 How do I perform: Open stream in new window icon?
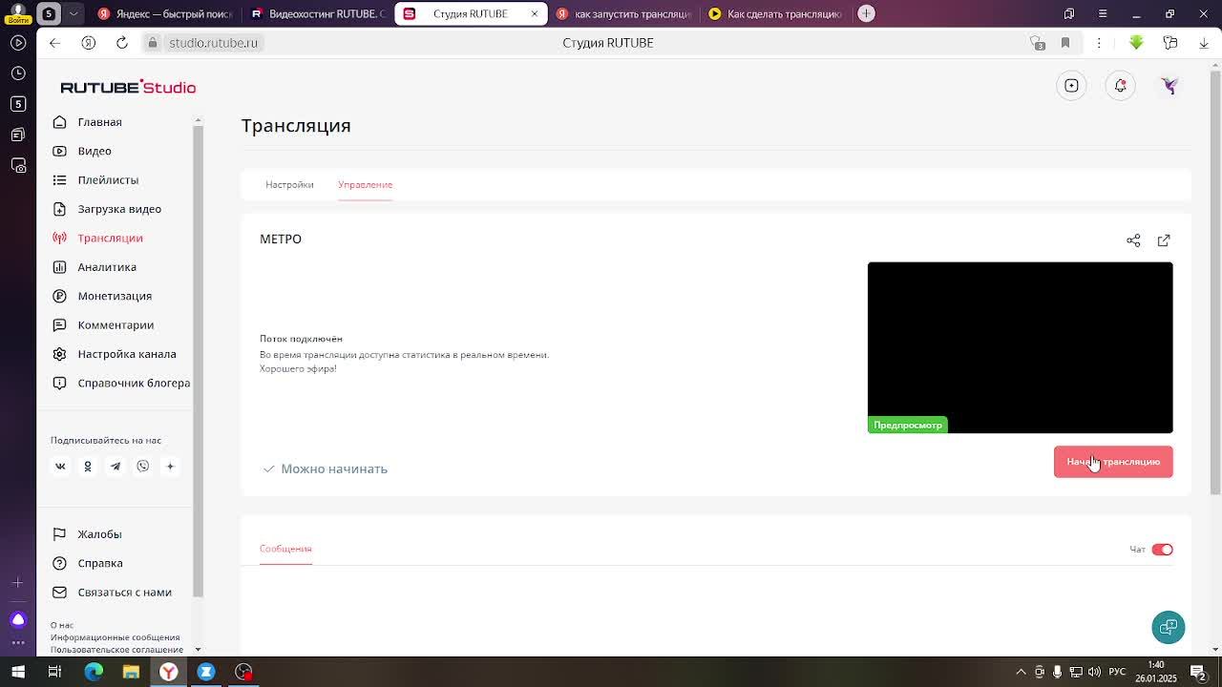pyautogui.click(x=1164, y=240)
